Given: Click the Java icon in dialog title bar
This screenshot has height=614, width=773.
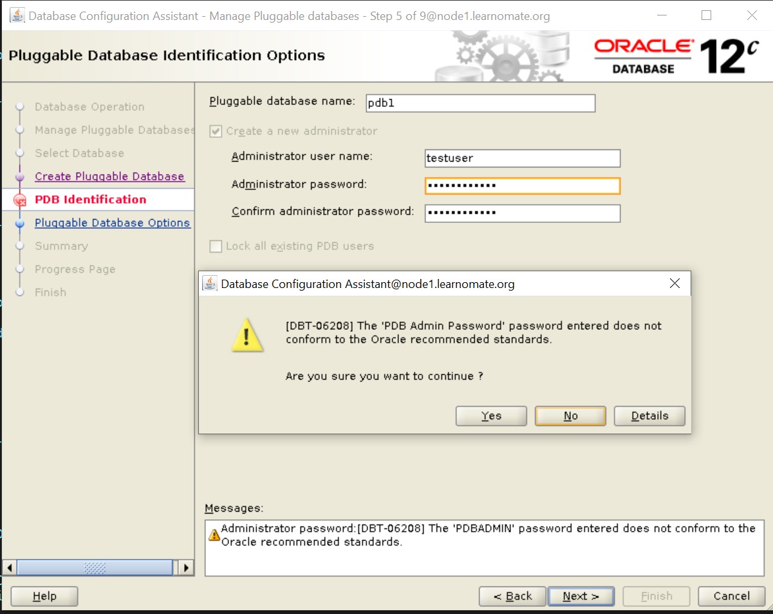Looking at the screenshot, I should pyautogui.click(x=210, y=283).
